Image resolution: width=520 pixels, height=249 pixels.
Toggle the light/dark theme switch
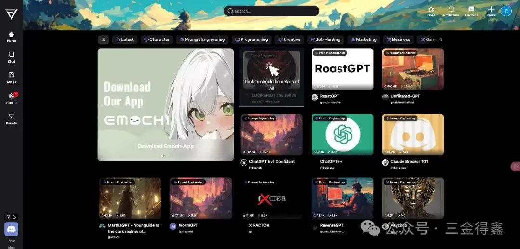11,217
